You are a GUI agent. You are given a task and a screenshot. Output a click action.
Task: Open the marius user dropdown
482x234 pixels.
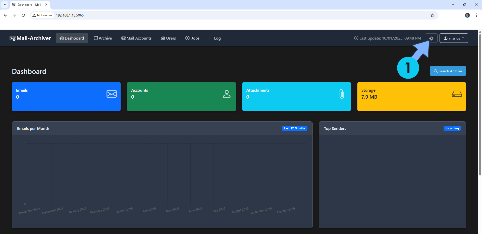pyautogui.click(x=454, y=38)
